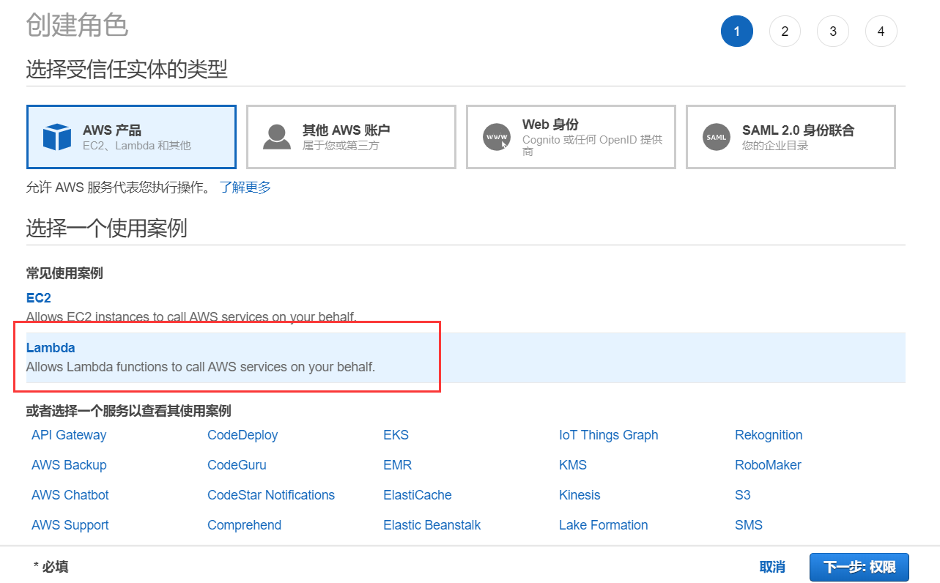
Task: Select Elastic Beanstalk service
Action: [432, 525]
